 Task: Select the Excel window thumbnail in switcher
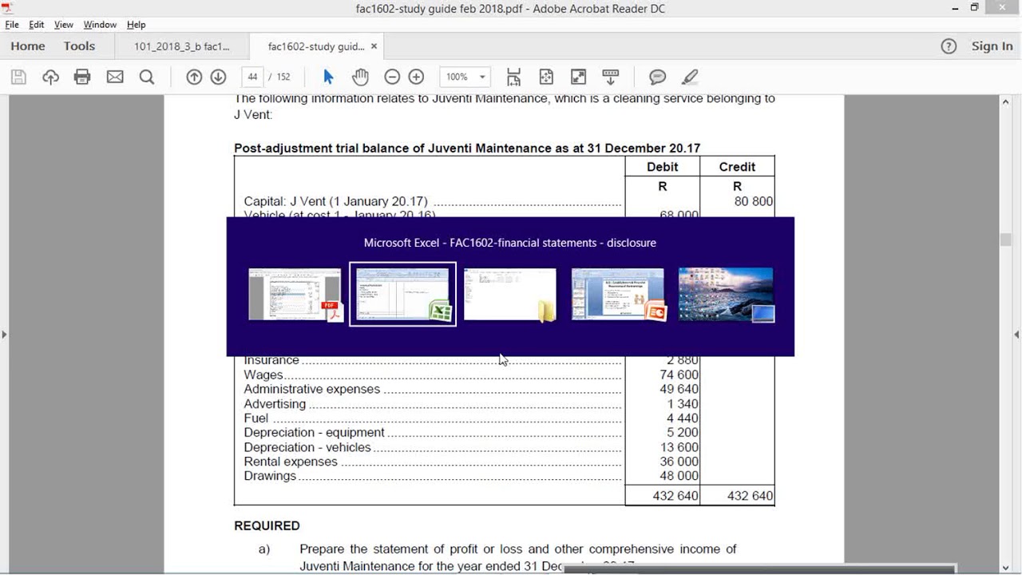[403, 295]
